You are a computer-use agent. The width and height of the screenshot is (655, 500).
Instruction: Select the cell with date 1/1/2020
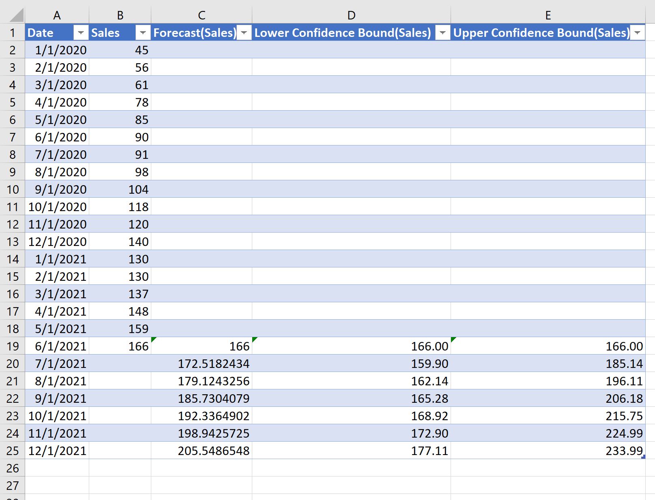[x=57, y=50]
